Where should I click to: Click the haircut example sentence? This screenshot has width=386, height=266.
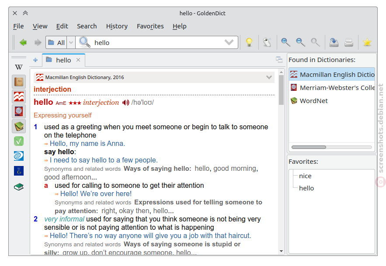click(x=150, y=236)
